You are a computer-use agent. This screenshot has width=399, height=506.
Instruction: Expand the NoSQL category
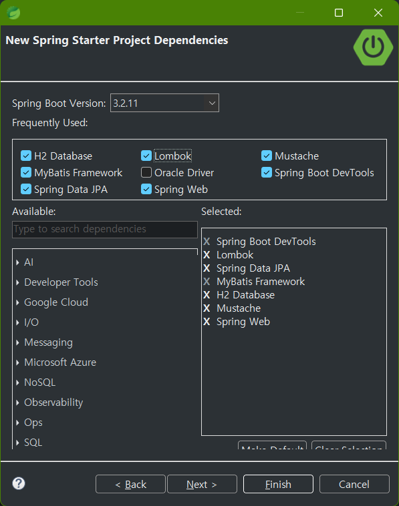tap(17, 383)
